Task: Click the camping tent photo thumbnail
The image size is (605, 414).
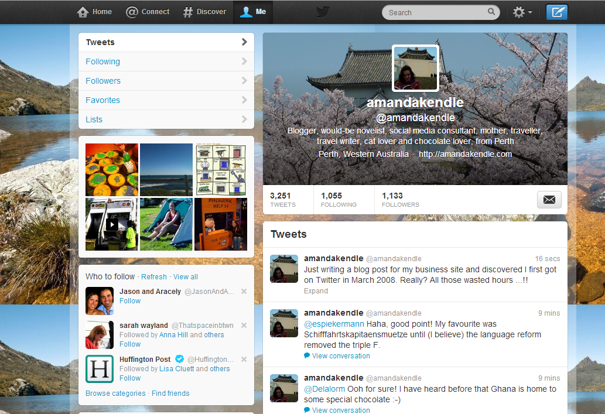Action: (166, 224)
